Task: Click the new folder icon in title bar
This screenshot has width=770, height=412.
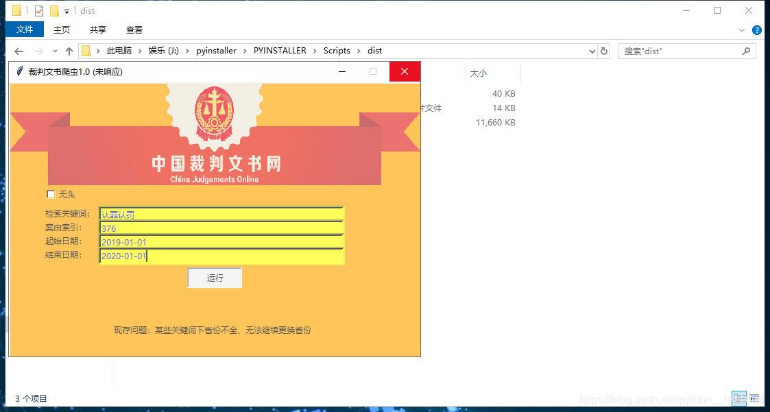Action: tap(54, 11)
